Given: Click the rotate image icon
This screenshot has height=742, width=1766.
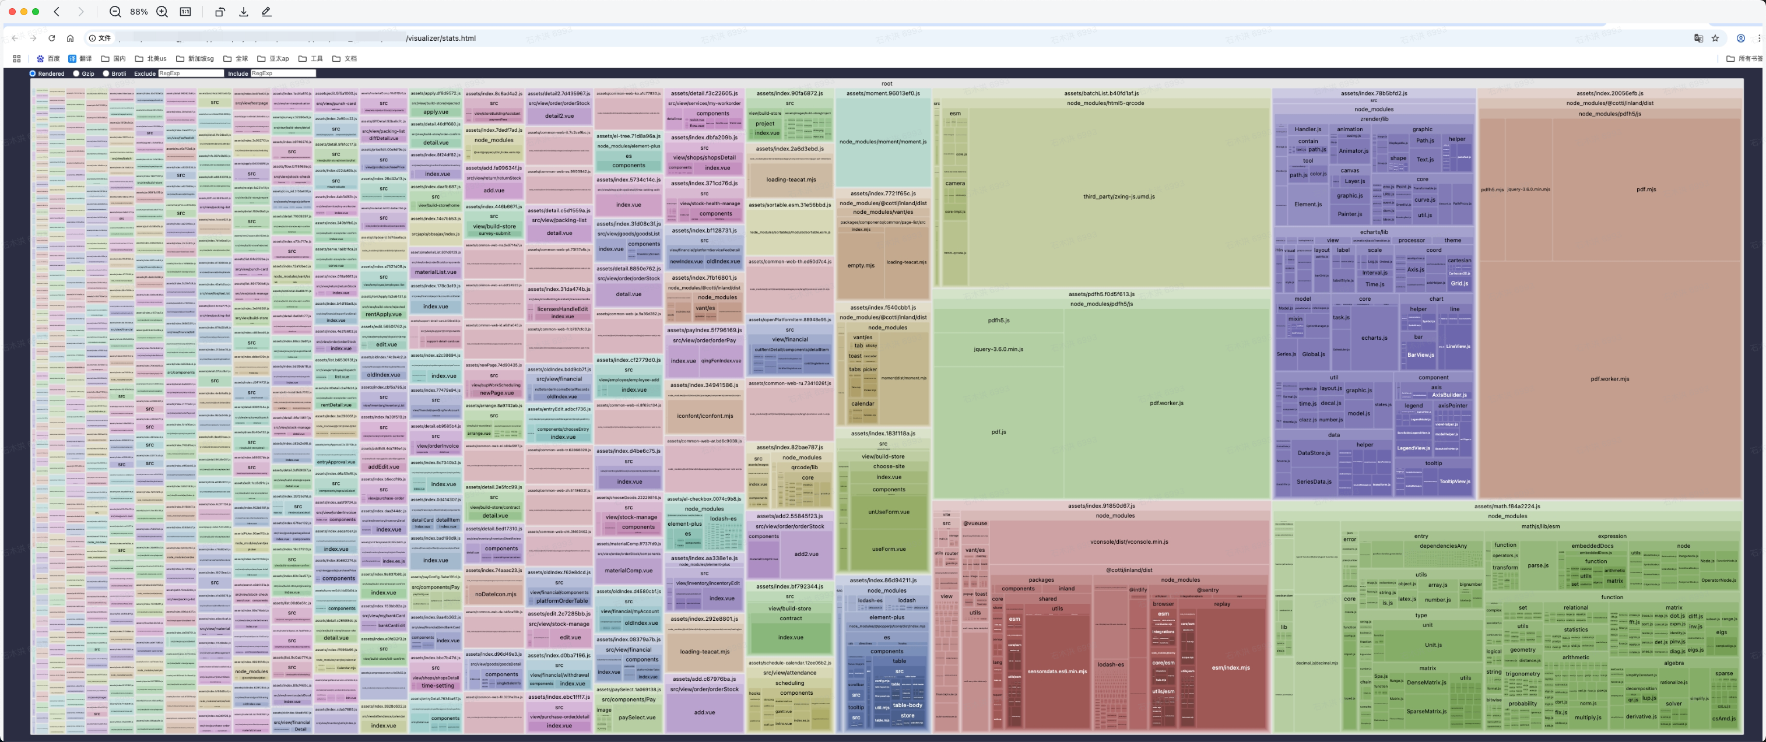Looking at the screenshot, I should click(x=220, y=12).
